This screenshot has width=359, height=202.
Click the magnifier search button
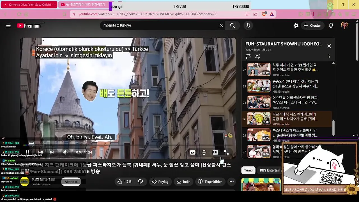coord(233,26)
